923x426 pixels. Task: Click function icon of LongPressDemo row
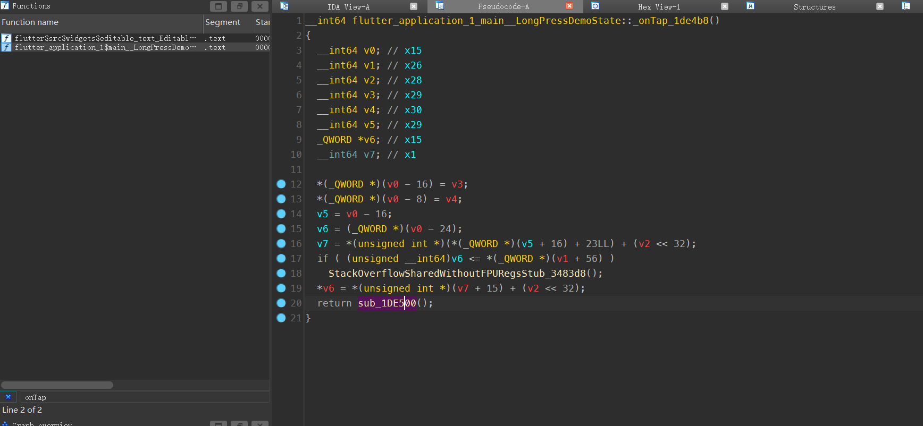(x=6, y=47)
